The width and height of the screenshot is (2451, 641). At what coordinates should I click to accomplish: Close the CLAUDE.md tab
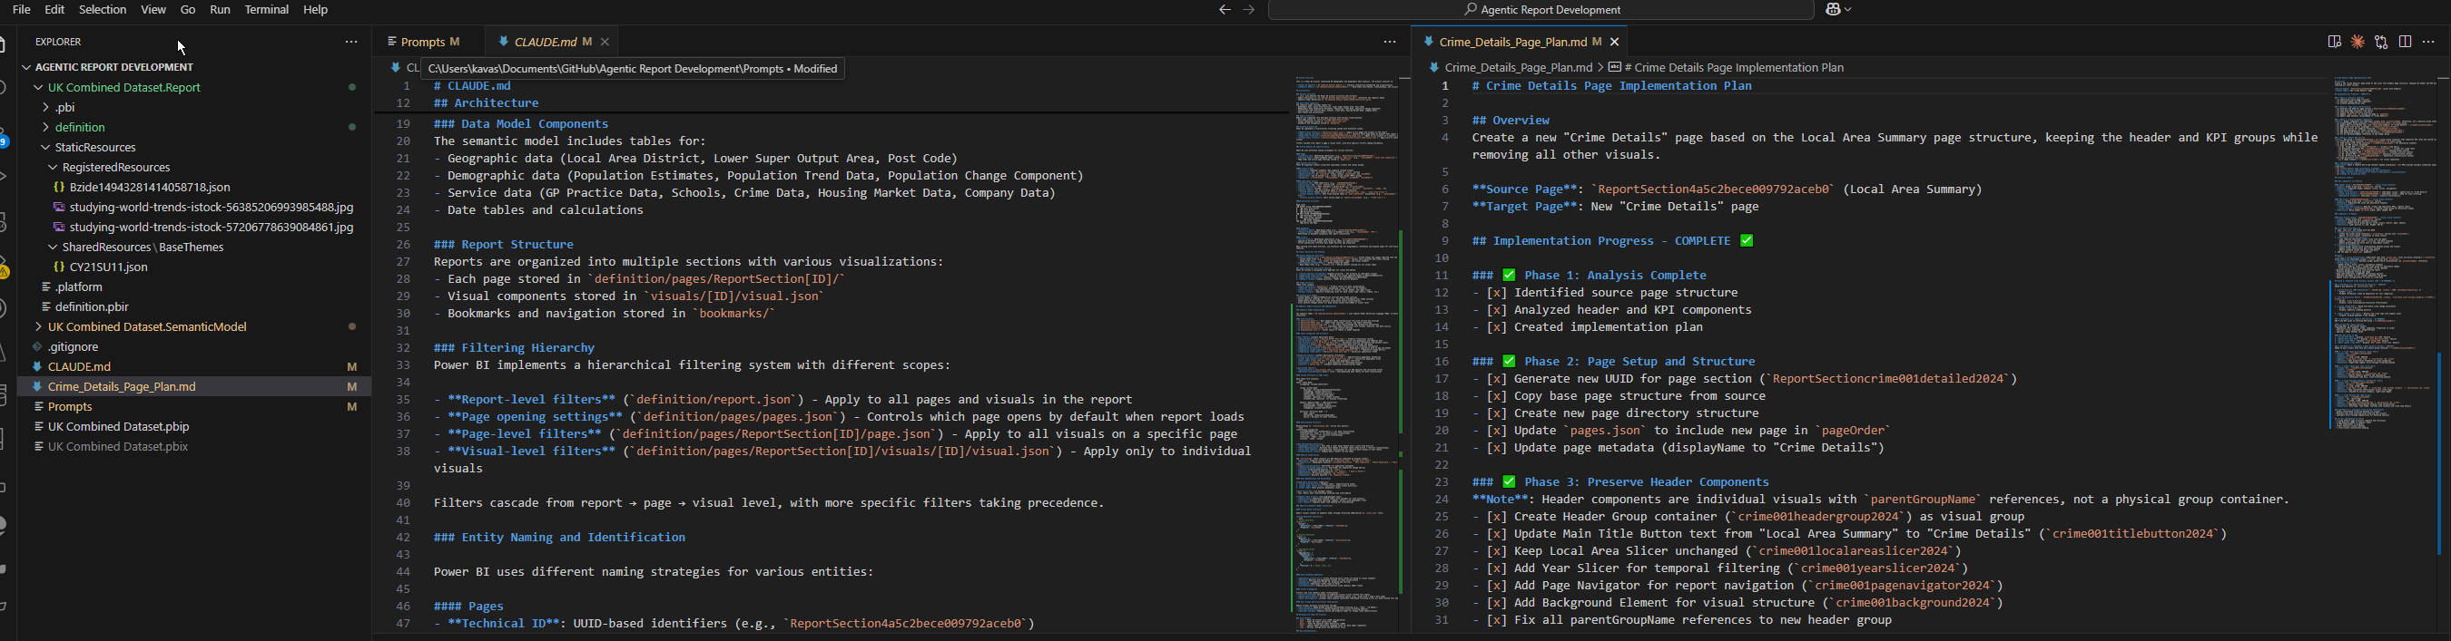point(605,42)
